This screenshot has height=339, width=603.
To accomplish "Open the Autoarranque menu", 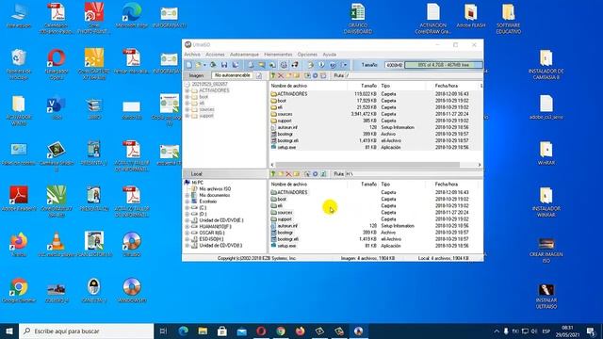I will pos(244,55).
